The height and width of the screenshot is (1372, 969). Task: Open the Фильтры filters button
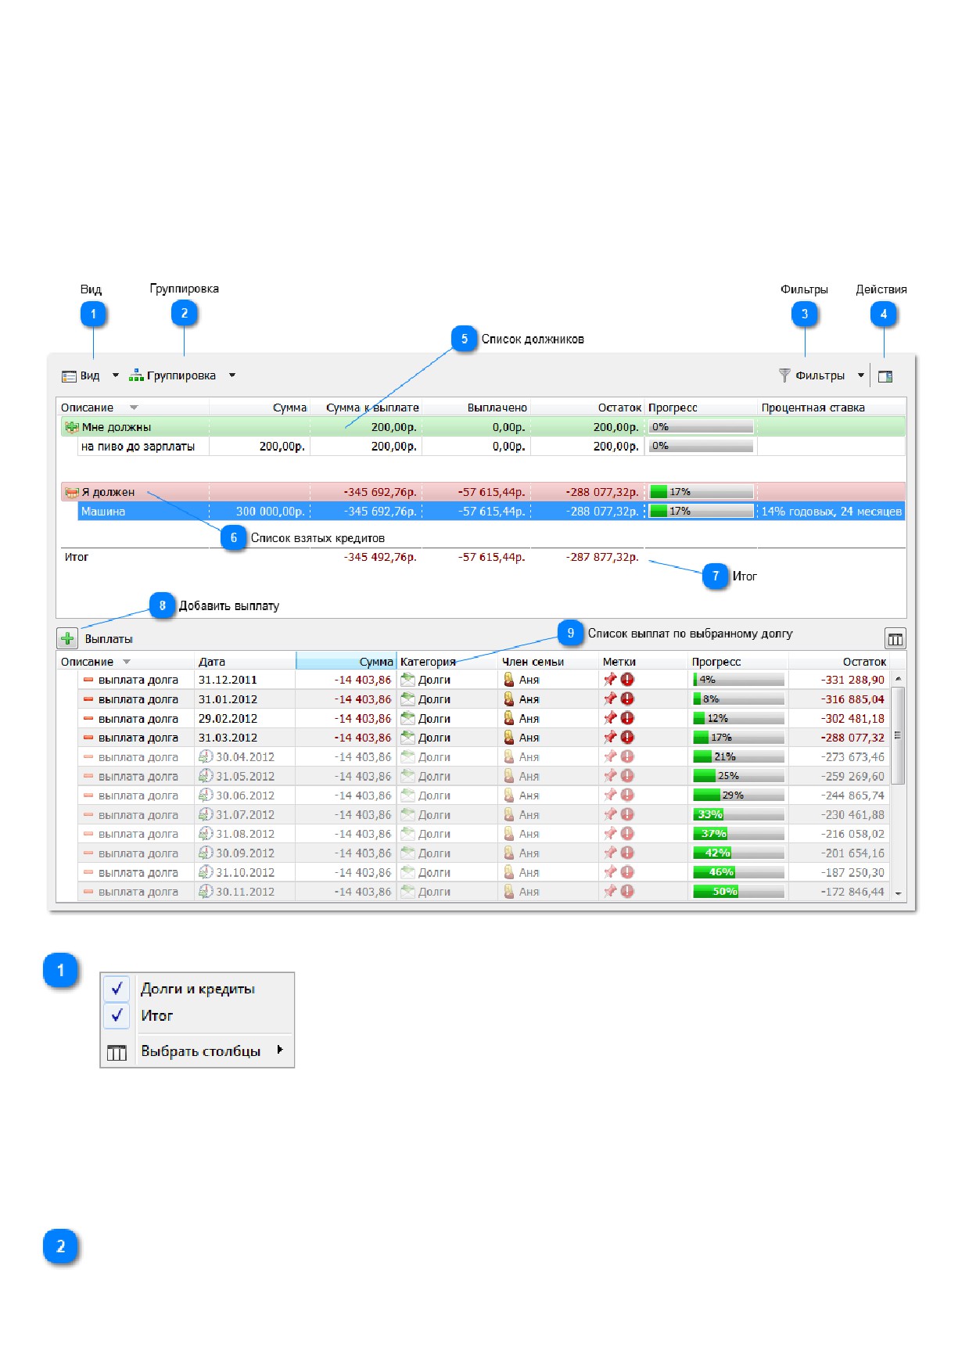click(812, 375)
